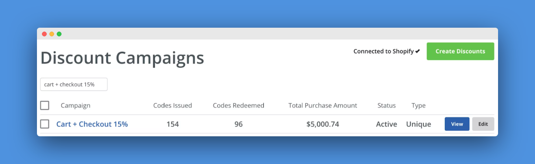The height and width of the screenshot is (164, 535).
Task: Focus the campaign search input field
Action: click(x=74, y=84)
